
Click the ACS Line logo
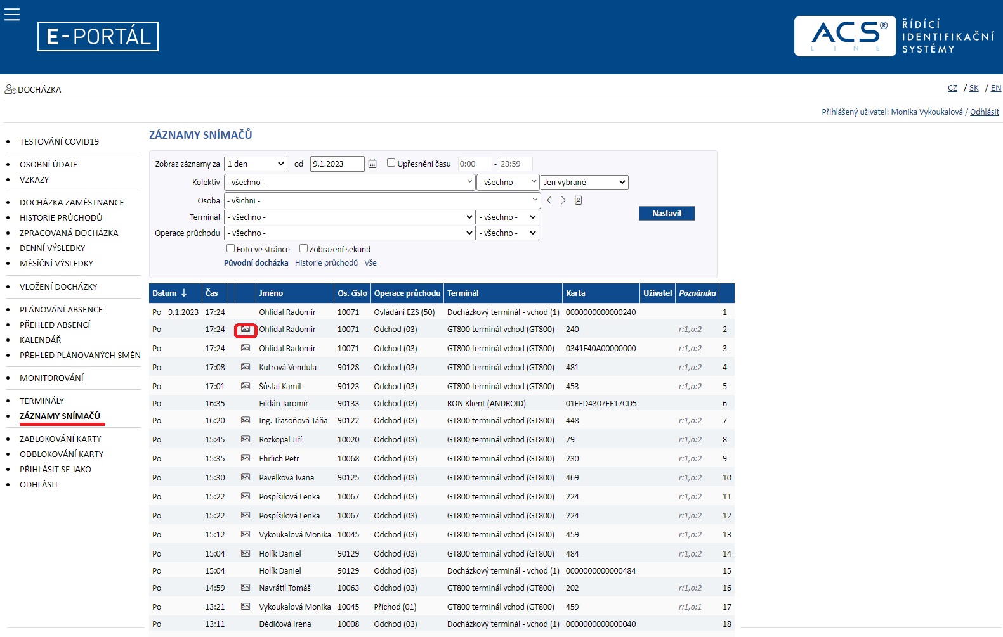845,36
